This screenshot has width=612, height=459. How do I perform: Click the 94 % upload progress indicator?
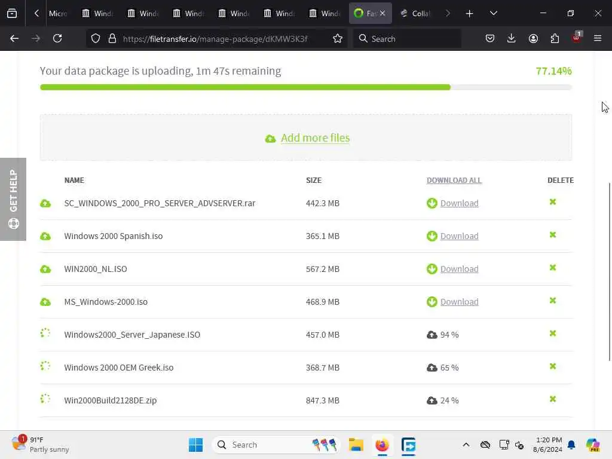point(443,335)
